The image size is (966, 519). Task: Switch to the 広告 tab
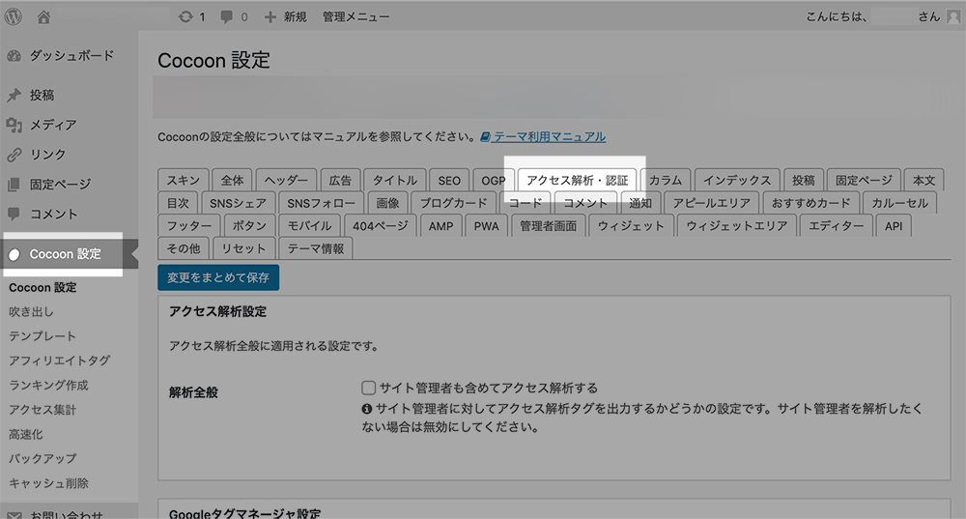tap(339, 180)
